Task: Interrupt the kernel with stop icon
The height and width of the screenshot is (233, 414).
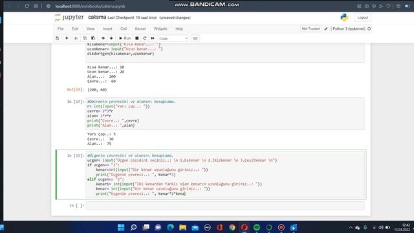Action: click(x=136, y=38)
